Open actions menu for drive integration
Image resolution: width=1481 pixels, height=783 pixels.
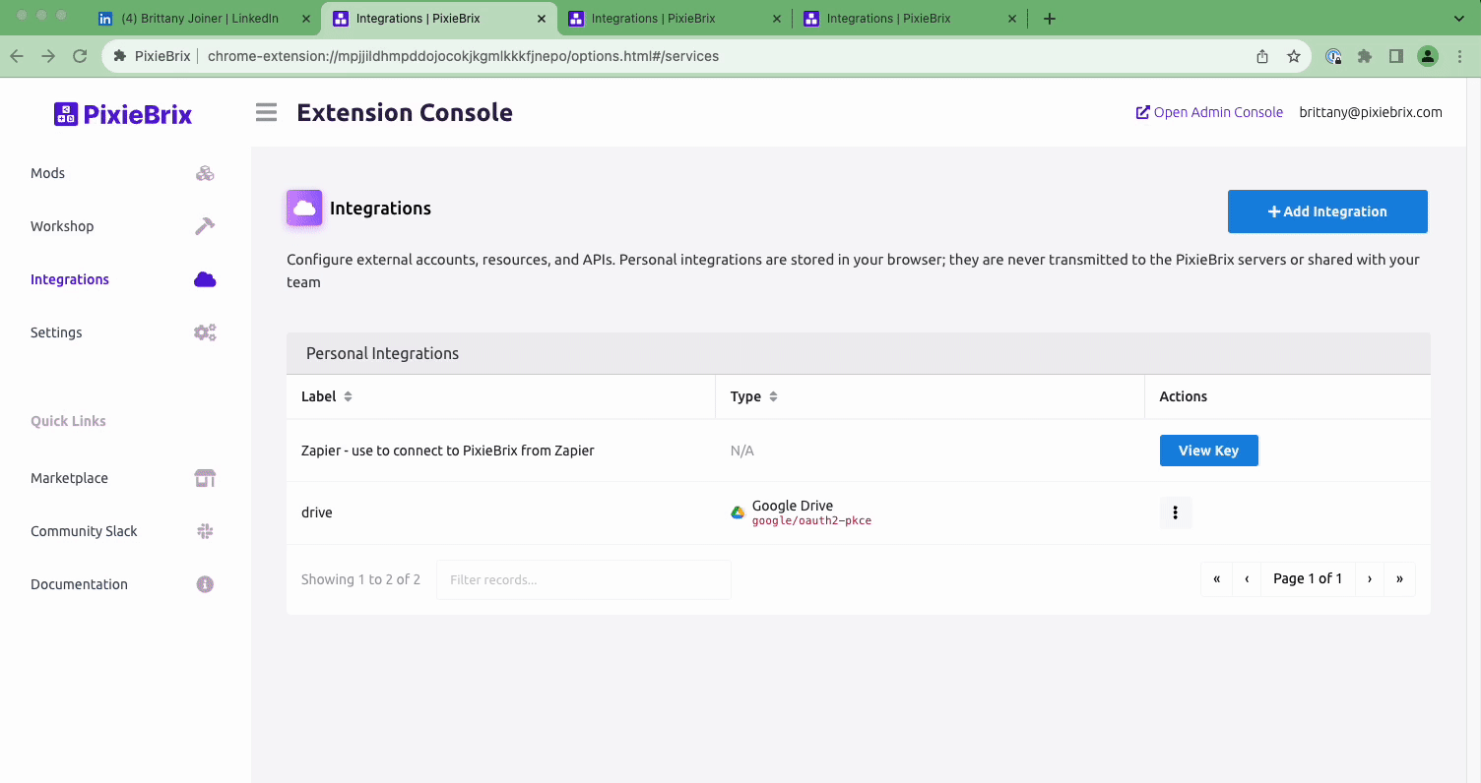tap(1176, 512)
